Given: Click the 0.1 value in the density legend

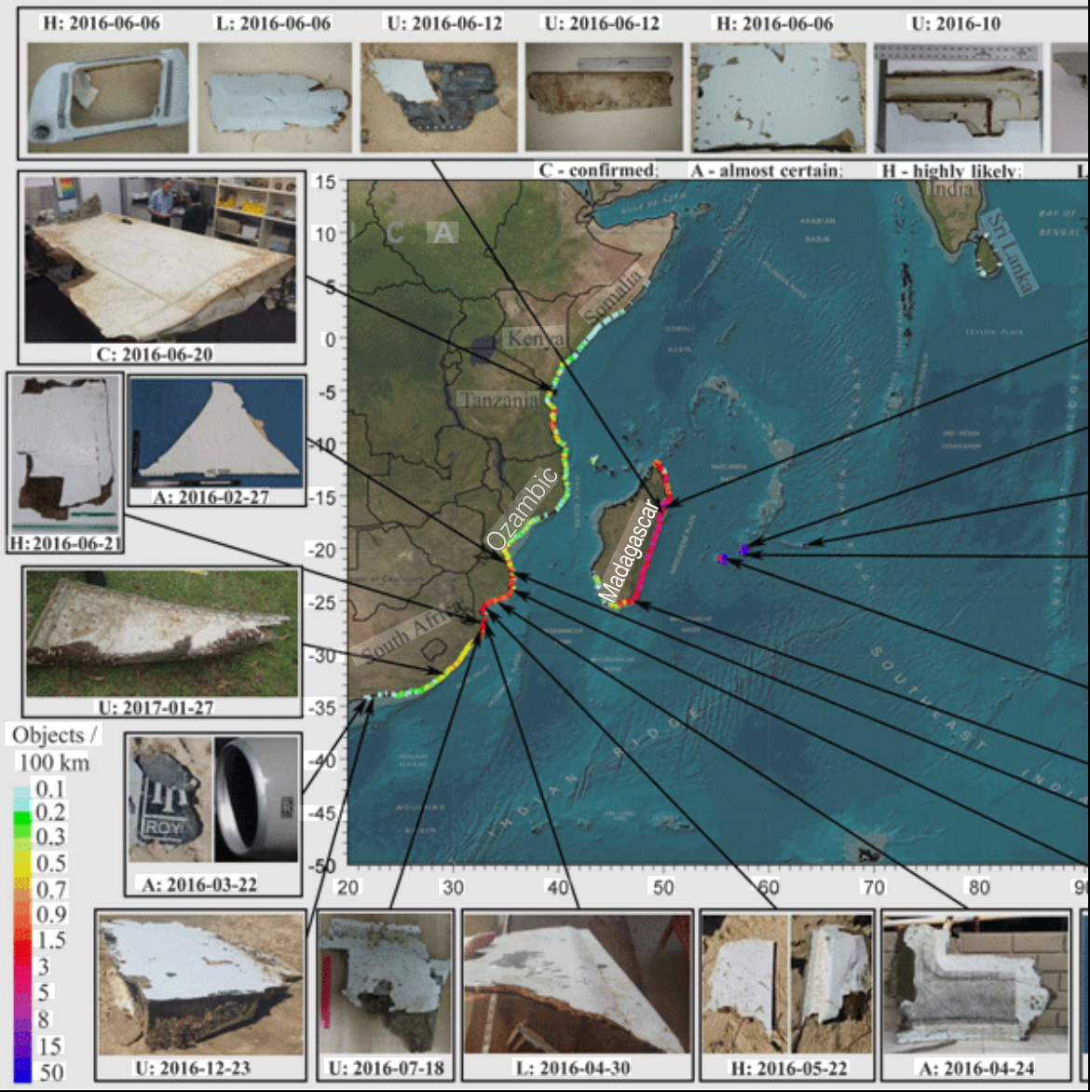Looking at the screenshot, I should [50, 788].
